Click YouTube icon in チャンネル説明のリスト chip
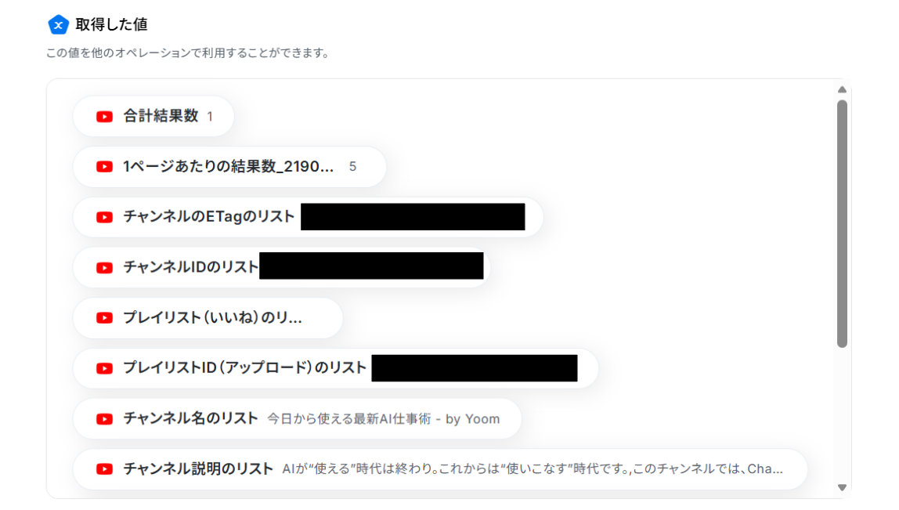 coord(104,469)
